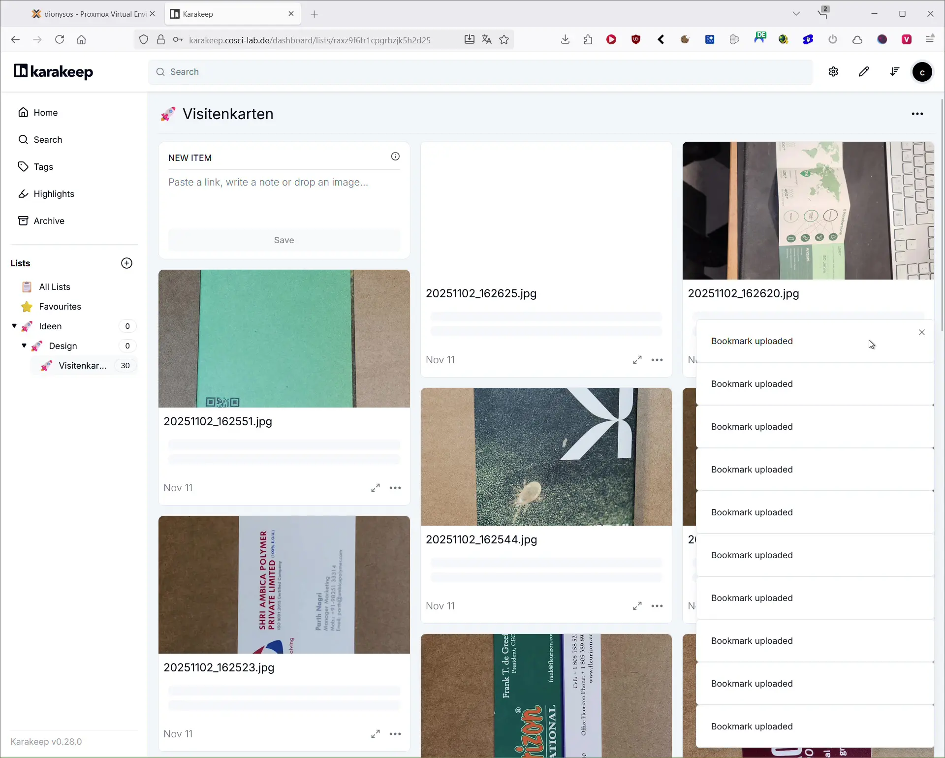This screenshot has width=945, height=758.
Task: Click the user avatar button
Action: pos(922,72)
